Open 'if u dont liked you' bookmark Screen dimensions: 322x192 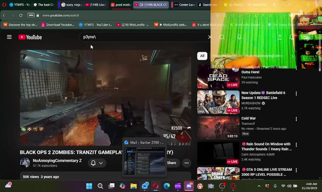click(x=209, y=25)
